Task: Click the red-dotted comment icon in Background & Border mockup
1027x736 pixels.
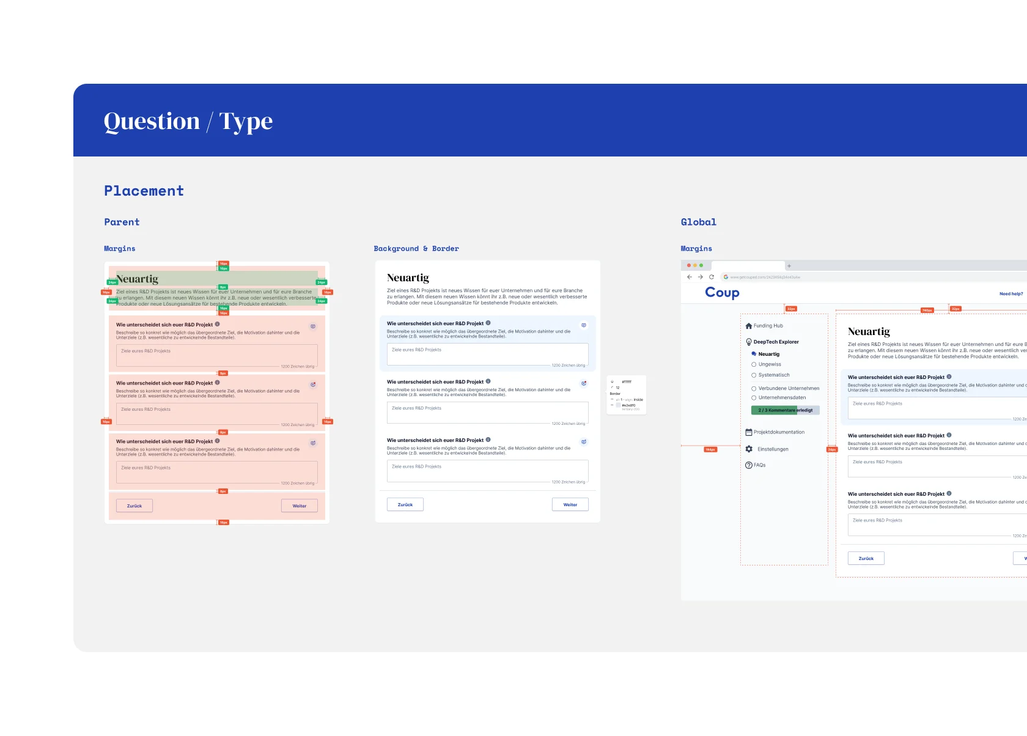Action: tap(584, 383)
